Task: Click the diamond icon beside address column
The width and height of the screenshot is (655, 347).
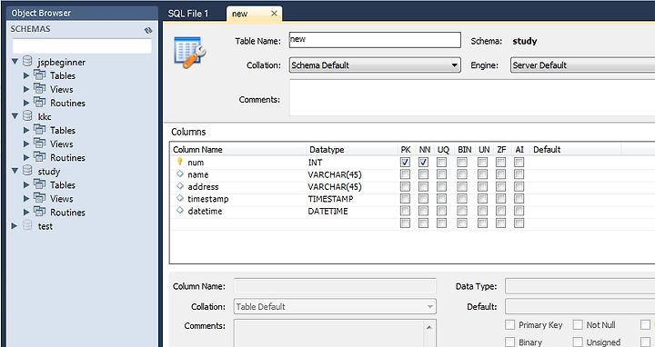Action: coord(180,186)
